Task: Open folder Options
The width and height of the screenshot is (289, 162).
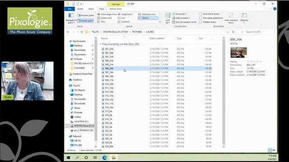Action: [x=244, y=18]
